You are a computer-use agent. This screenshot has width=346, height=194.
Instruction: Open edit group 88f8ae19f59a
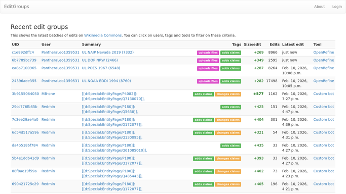coord(24,171)
